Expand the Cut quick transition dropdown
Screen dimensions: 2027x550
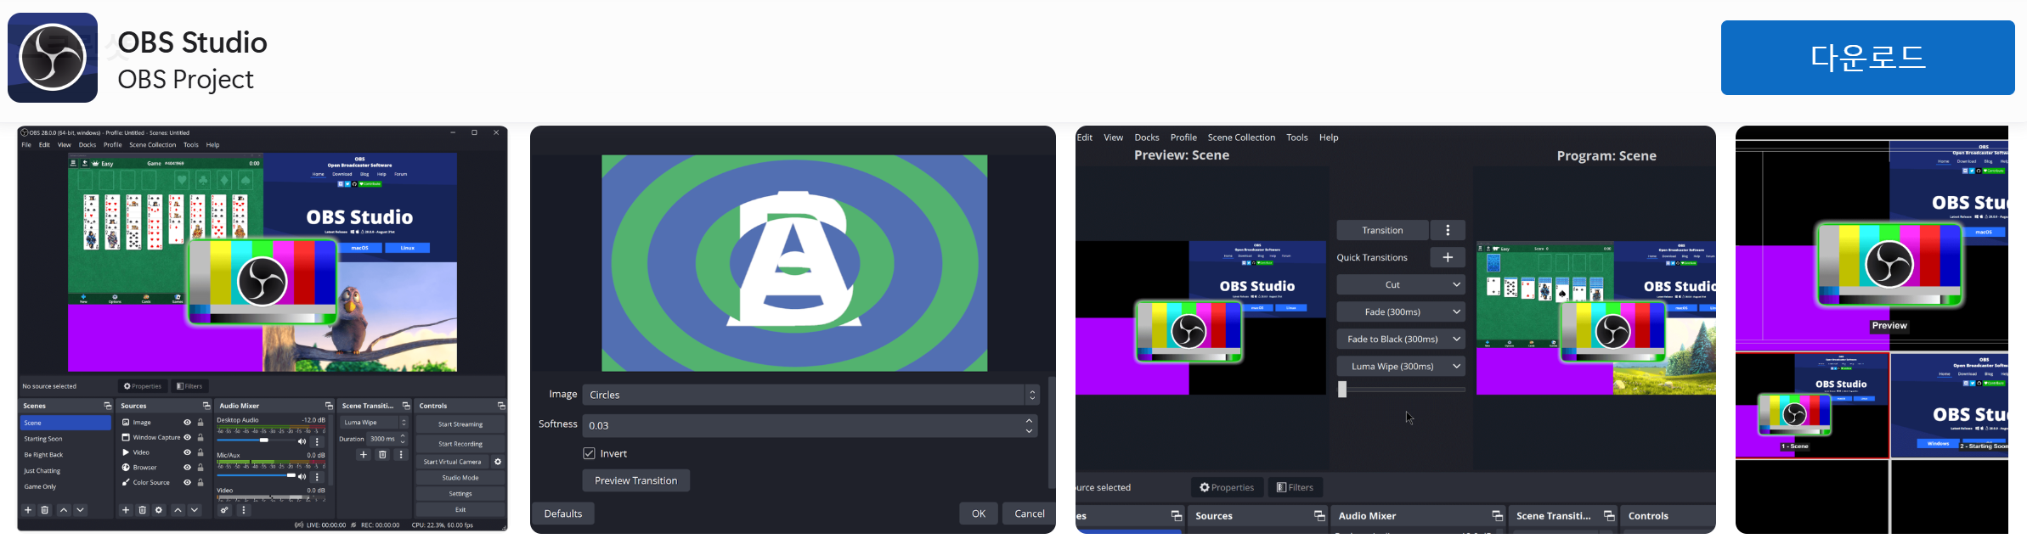(x=1400, y=284)
